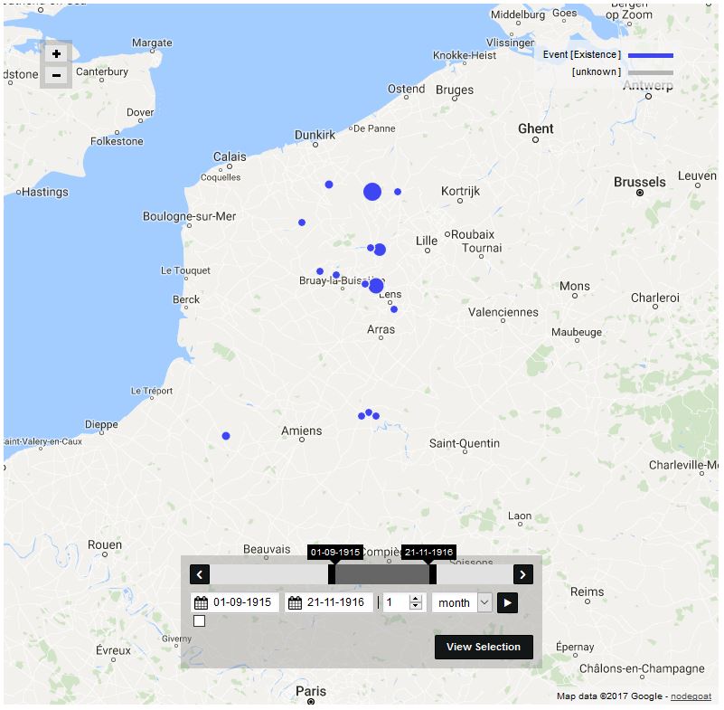Select the 21-11-1916 timeline end handle
724x710 pixels.
433,574
